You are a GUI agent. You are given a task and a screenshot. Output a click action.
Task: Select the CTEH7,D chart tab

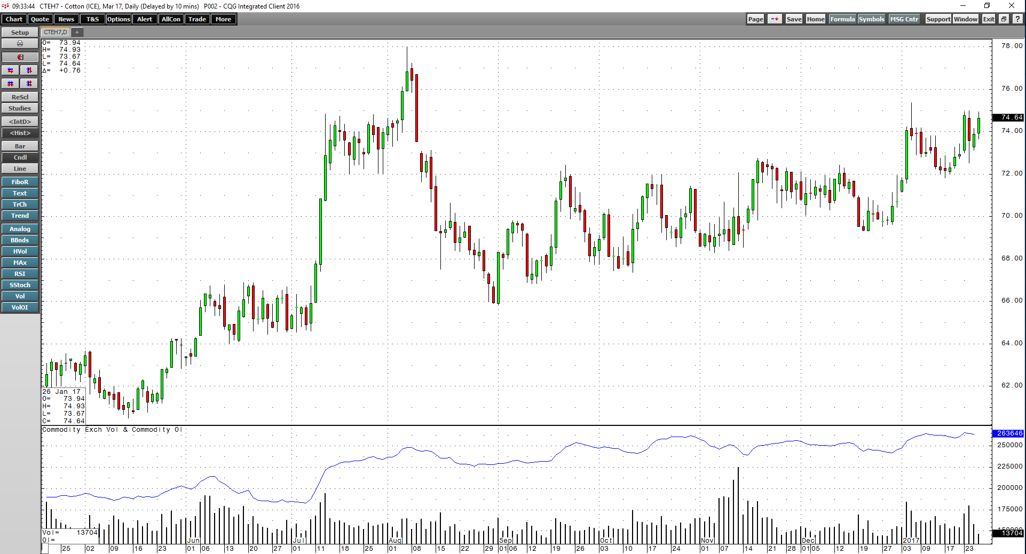click(x=54, y=31)
